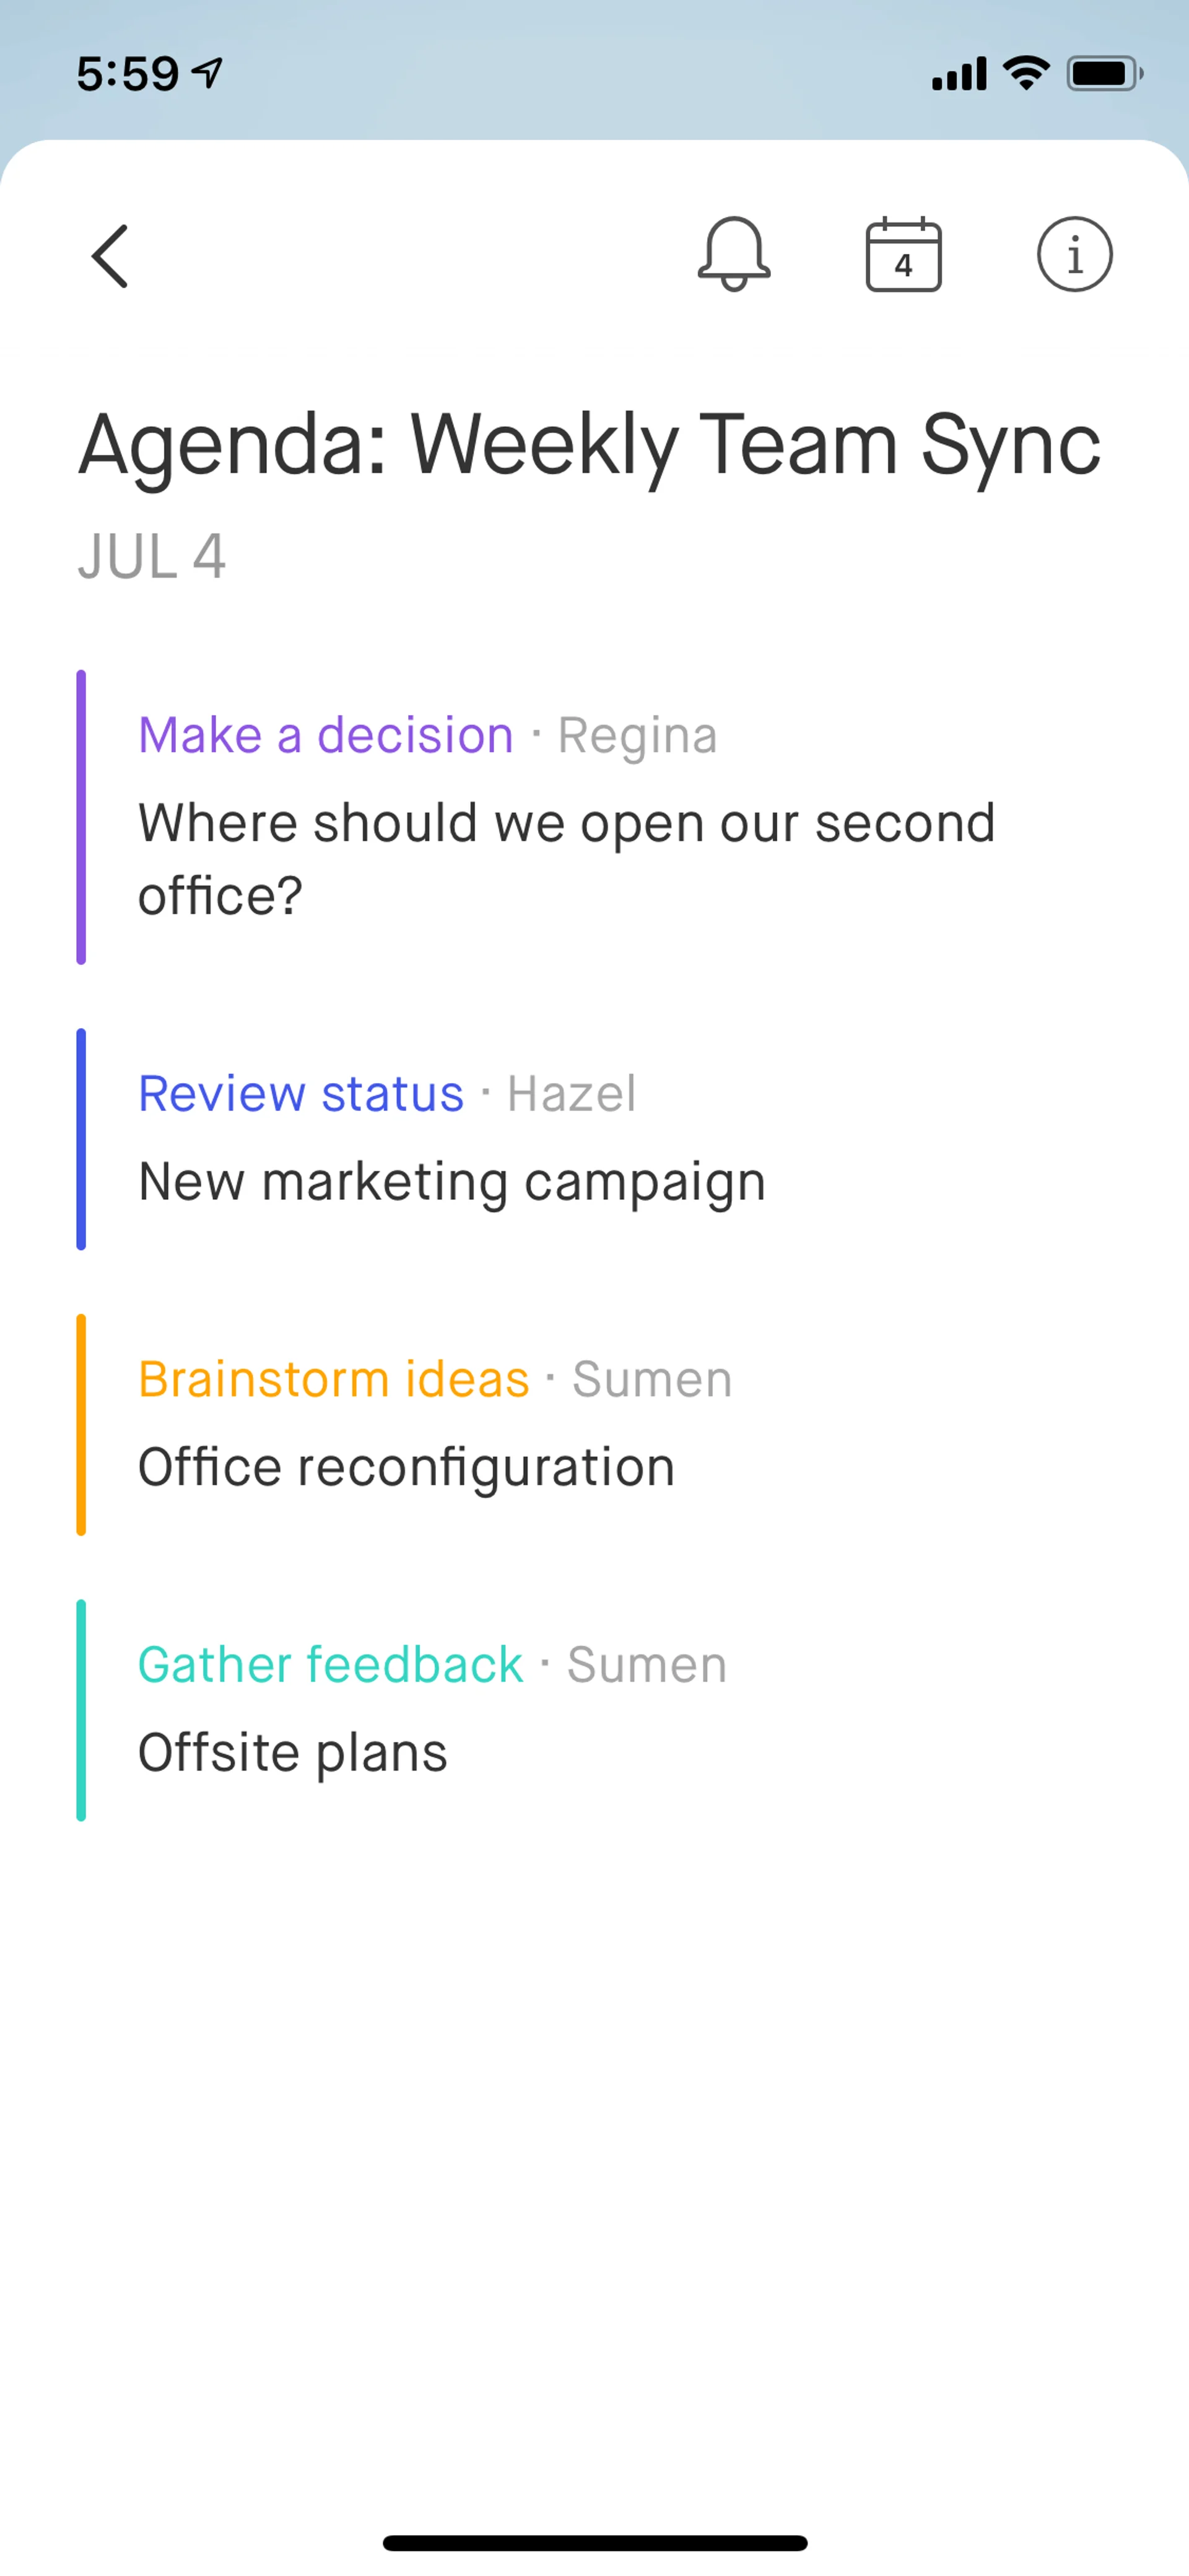Tap the location arrow beside the time
This screenshot has height=2576, width=1189.
(x=208, y=73)
